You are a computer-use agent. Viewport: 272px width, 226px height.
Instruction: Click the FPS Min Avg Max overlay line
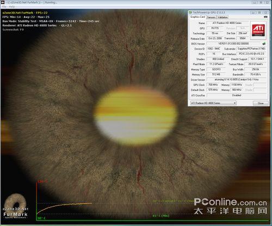point(26,17)
